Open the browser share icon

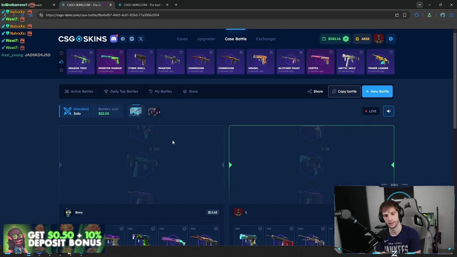click(397, 15)
